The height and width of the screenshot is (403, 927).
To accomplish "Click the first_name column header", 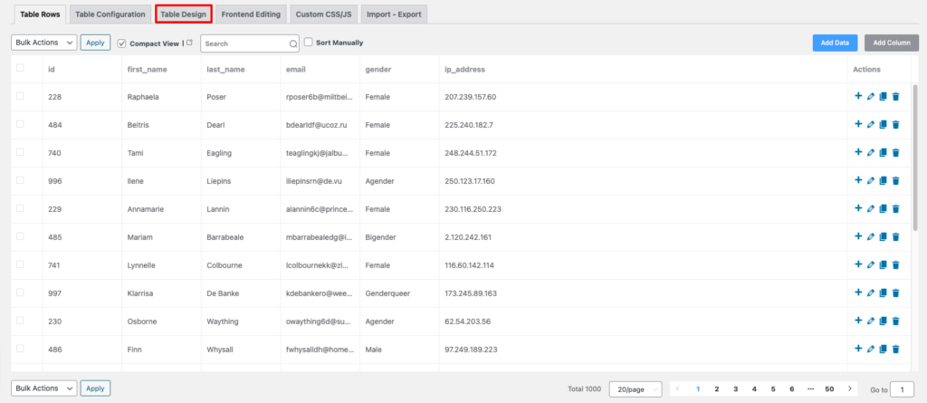I will (148, 69).
